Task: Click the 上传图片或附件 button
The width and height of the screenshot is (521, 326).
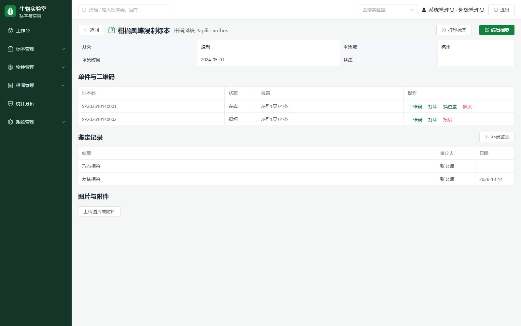Action: (x=99, y=212)
